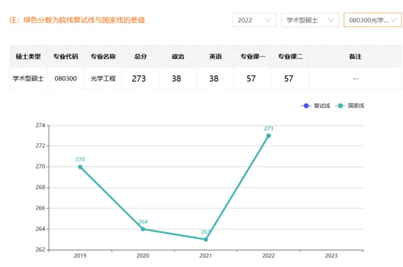Click the 262 y-axis label
This screenshot has height=267, width=403.
[40, 249]
